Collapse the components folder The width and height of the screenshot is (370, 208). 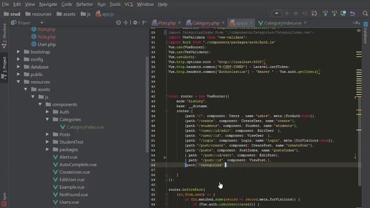(x=40, y=104)
